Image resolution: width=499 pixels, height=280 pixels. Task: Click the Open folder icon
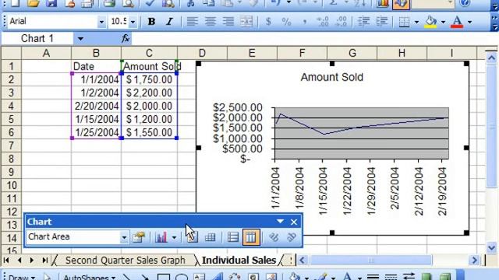click(x=33, y=3)
